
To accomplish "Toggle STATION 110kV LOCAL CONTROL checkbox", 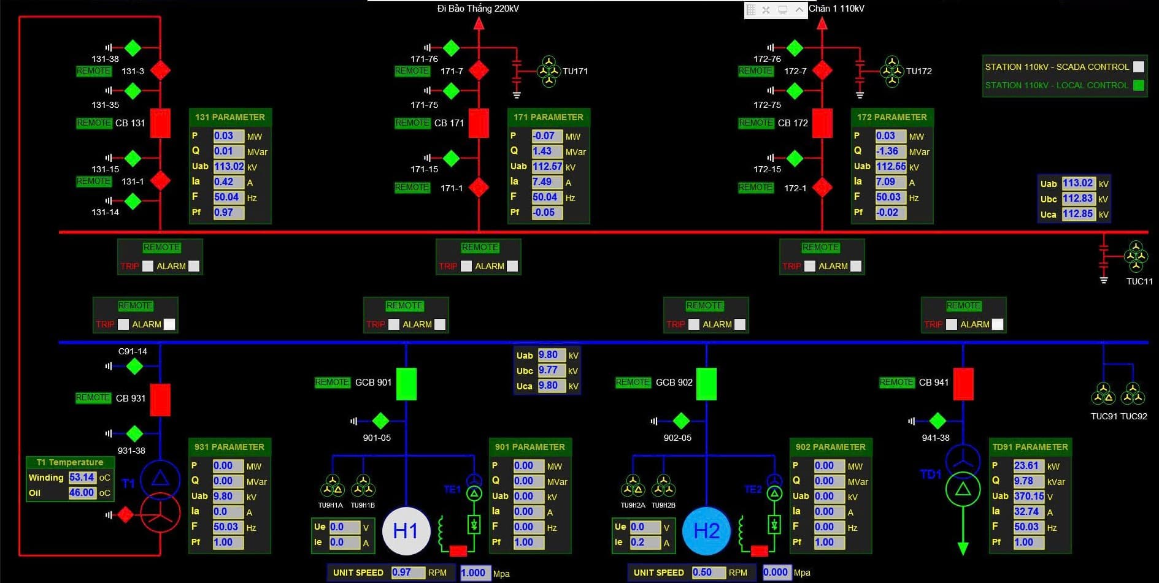I will click(1139, 85).
